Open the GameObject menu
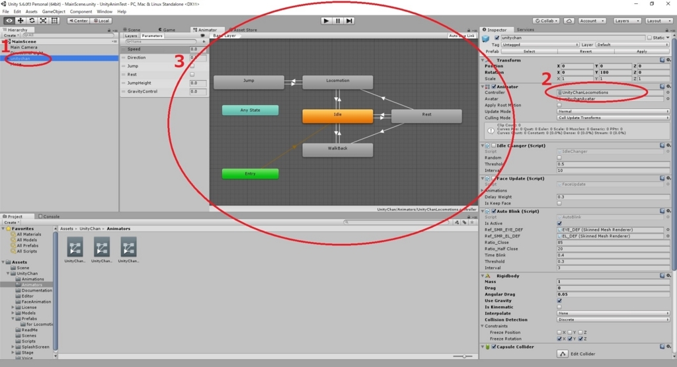677x367 pixels. point(54,12)
